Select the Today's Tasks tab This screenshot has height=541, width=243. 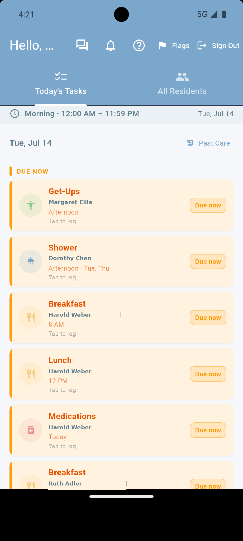click(61, 84)
